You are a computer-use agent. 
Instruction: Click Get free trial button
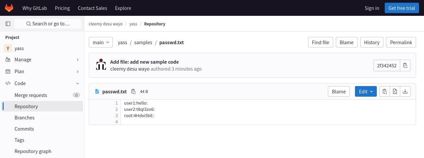402,8
